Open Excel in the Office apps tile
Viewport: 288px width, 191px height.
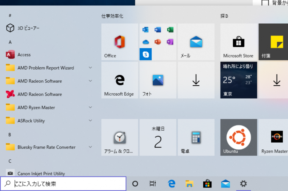click(170, 30)
